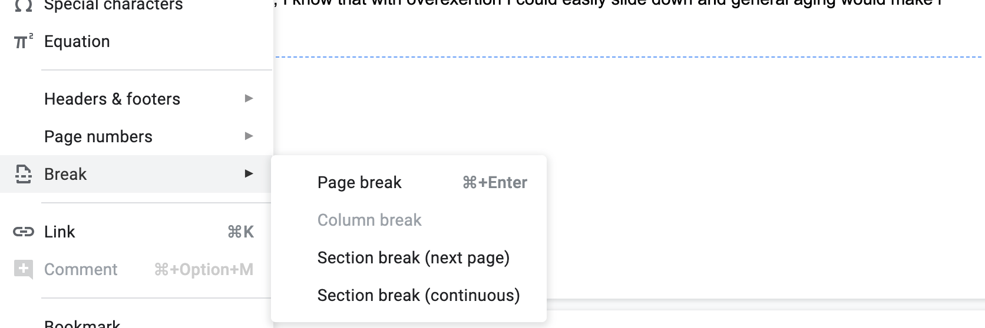
Task: Click the Break submenu arrow
Action: 249,174
